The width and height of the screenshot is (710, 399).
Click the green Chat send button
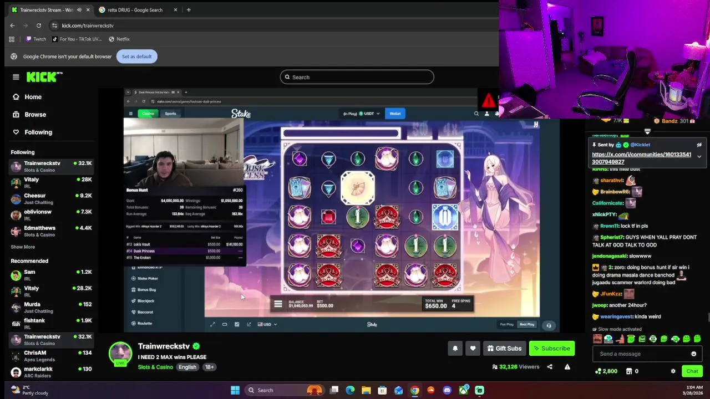pyautogui.click(x=692, y=371)
